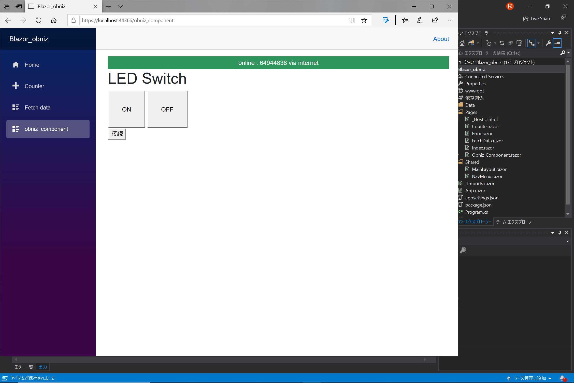Click the browser share icon
Image resolution: width=574 pixels, height=383 pixels.
[435, 20]
